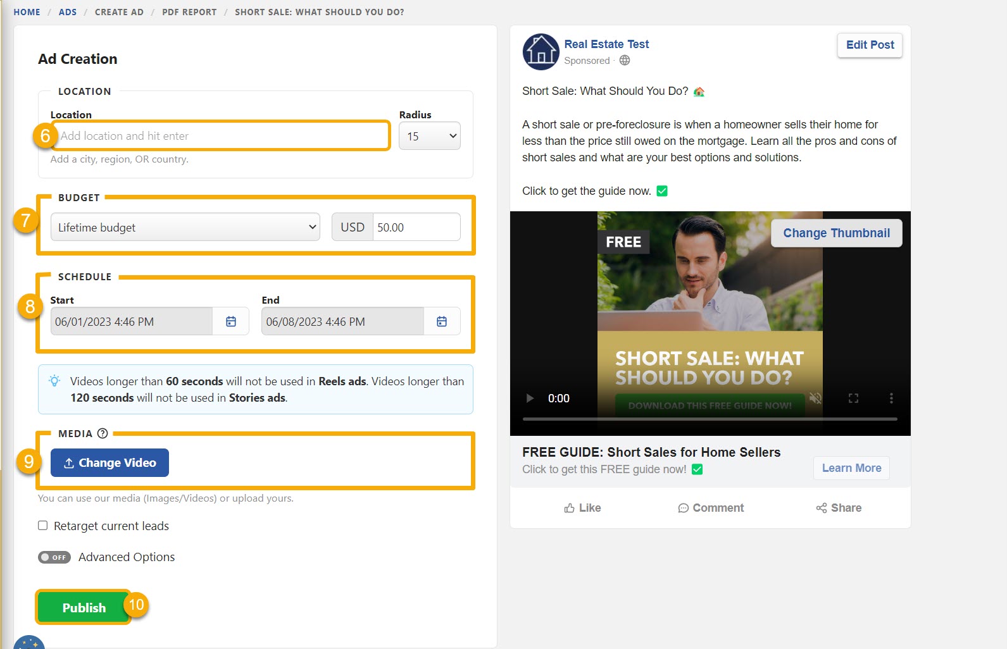This screenshot has height=649, width=1007.
Task: Click the Like thumbs-up icon
Action: (570, 508)
